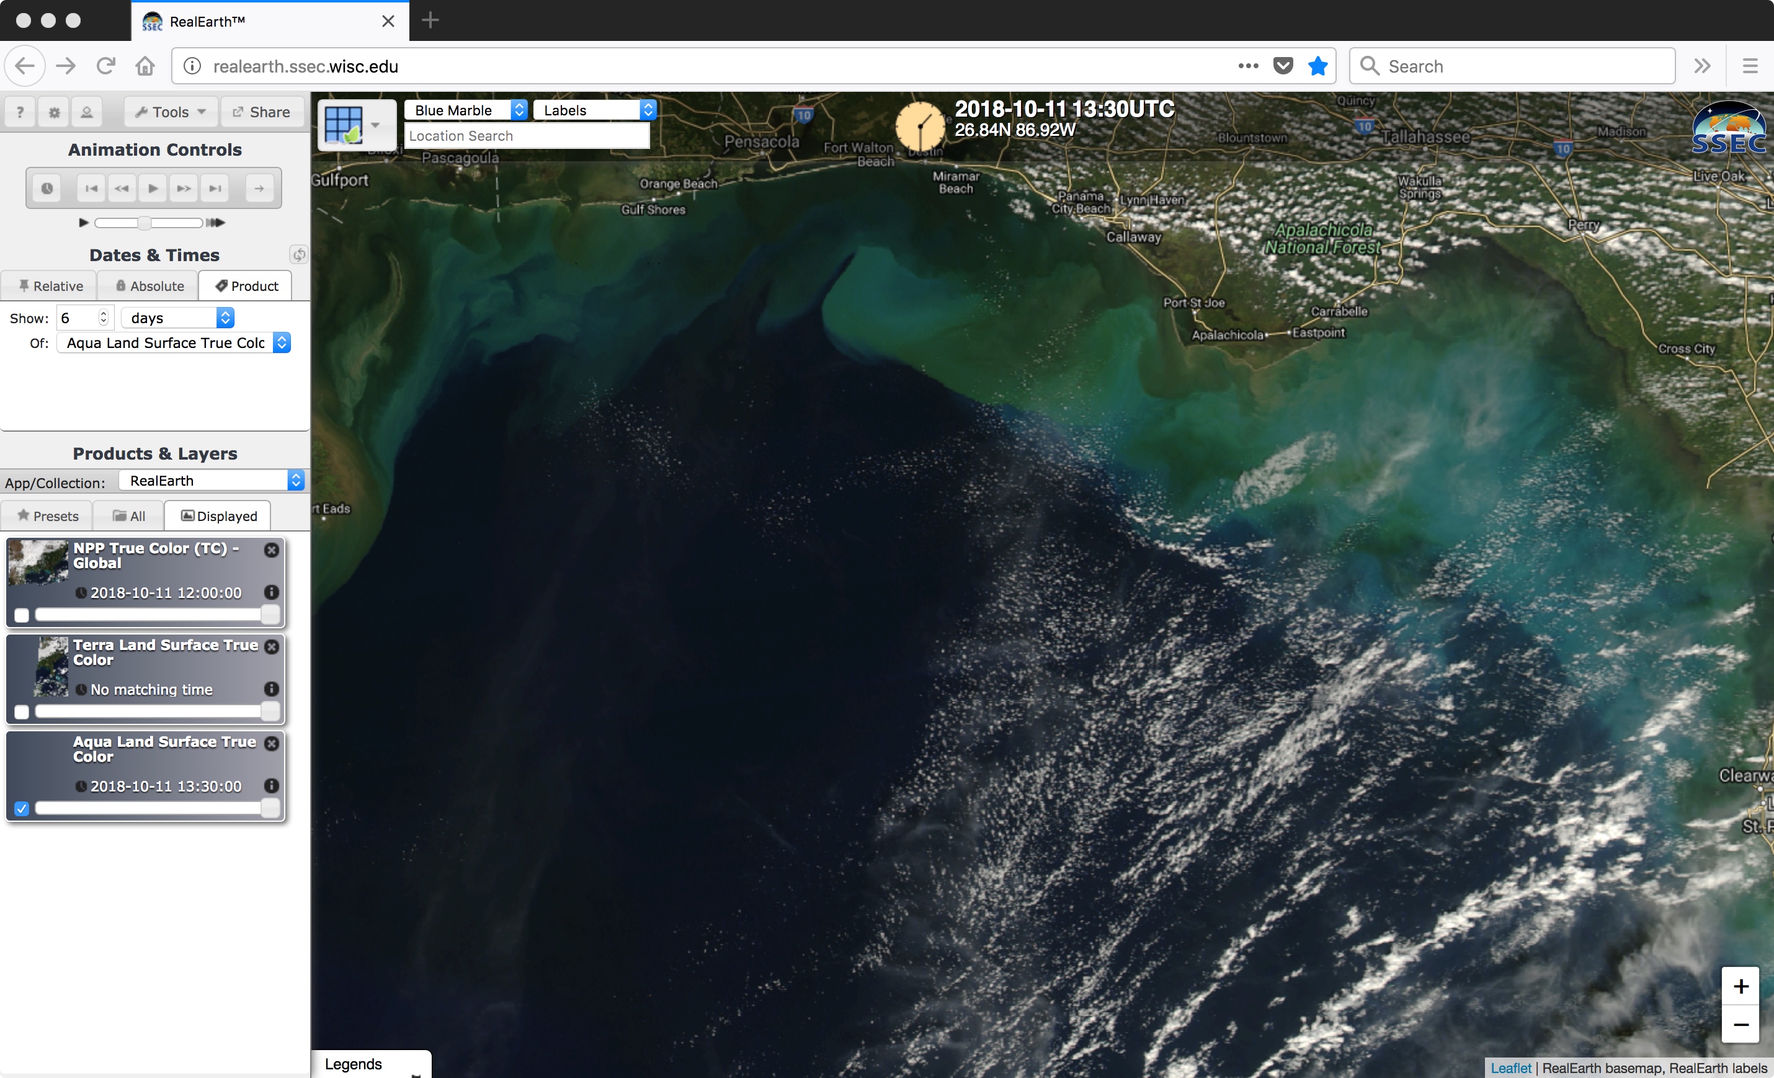
Task: Open the Labels overlay dropdown
Action: click(x=595, y=110)
